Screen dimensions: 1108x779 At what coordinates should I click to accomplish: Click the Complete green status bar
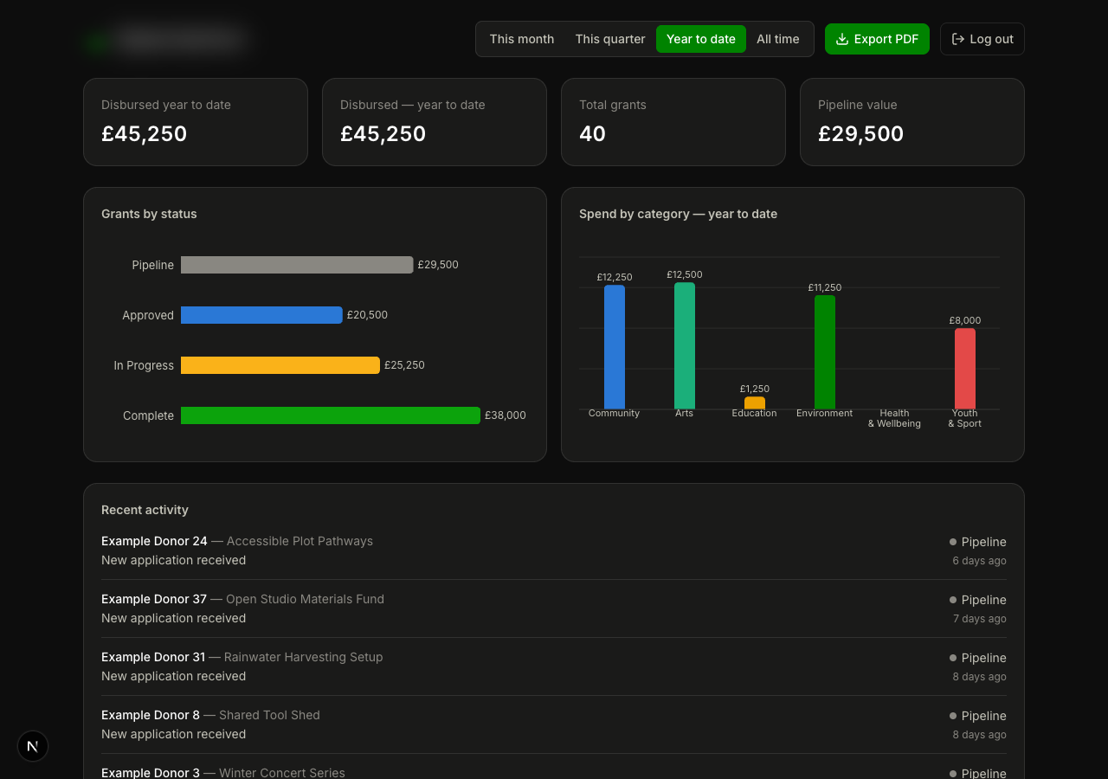[x=331, y=415]
